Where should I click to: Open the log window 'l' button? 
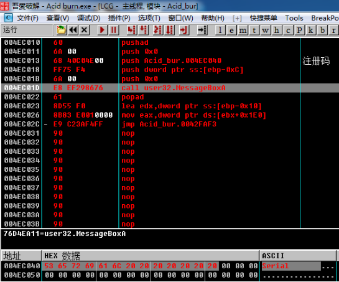pyautogui.click(x=220, y=30)
